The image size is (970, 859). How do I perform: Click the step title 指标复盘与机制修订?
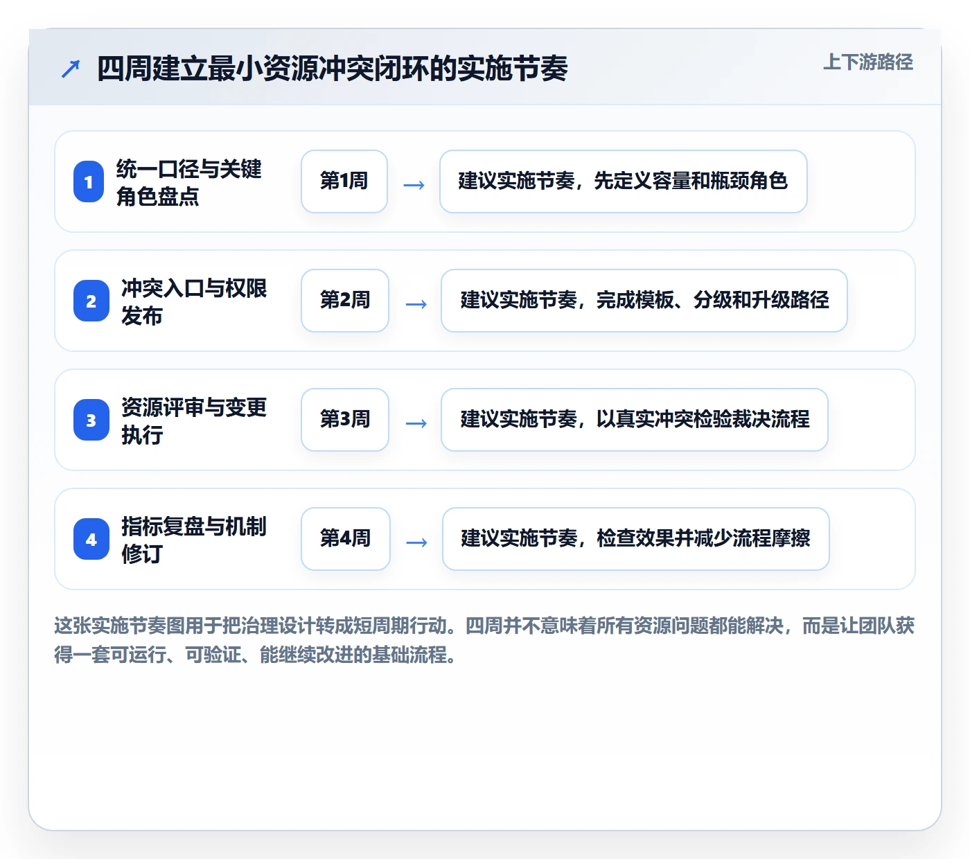(x=194, y=540)
